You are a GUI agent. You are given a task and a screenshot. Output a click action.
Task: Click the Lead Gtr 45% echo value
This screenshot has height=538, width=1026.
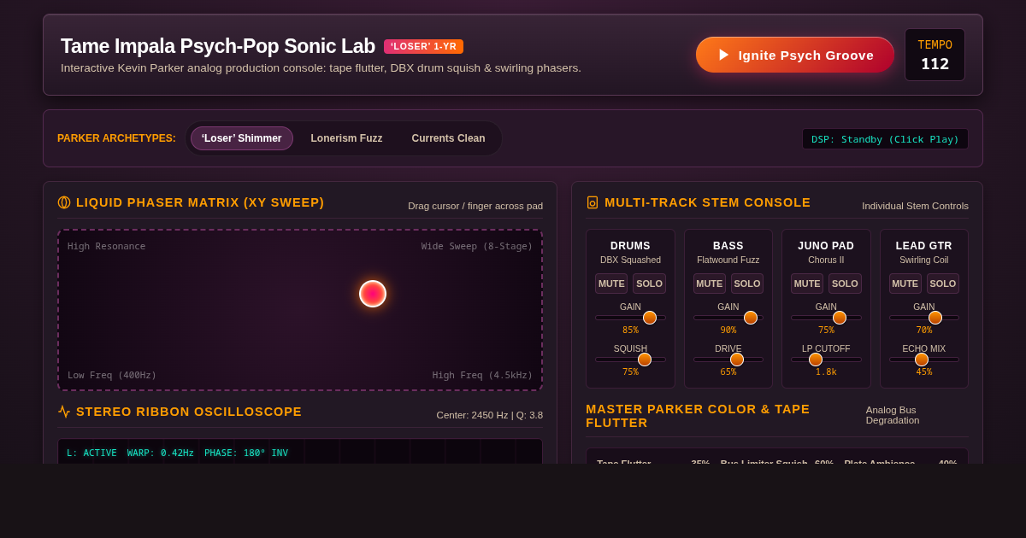coord(924,372)
